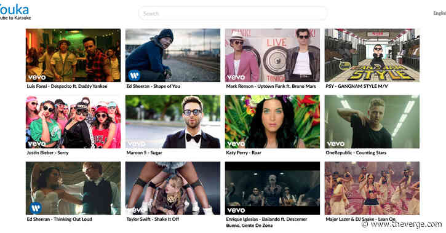The image size is (446, 233).
Task: Open the Shake It Off thumbnail
Action: click(173, 188)
